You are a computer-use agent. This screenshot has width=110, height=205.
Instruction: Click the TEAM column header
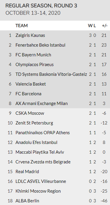point(22,26)
